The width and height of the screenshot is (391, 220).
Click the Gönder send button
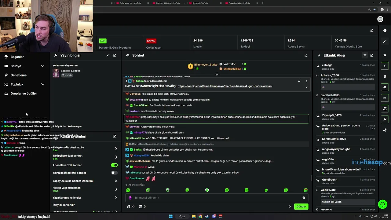click(x=301, y=207)
